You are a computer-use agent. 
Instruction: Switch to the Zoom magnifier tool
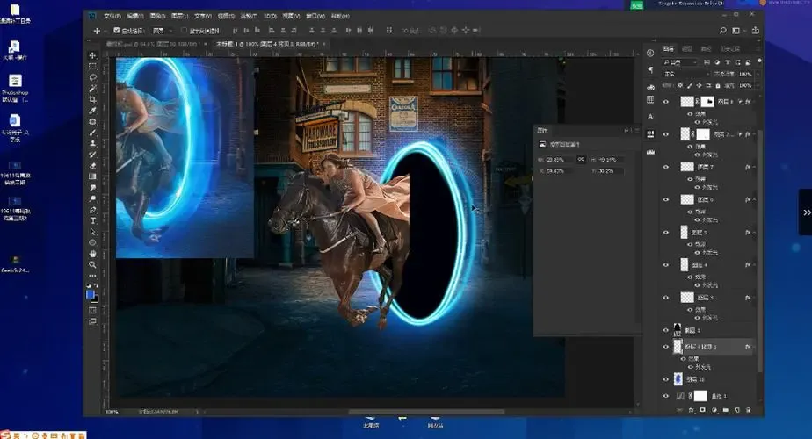93,264
